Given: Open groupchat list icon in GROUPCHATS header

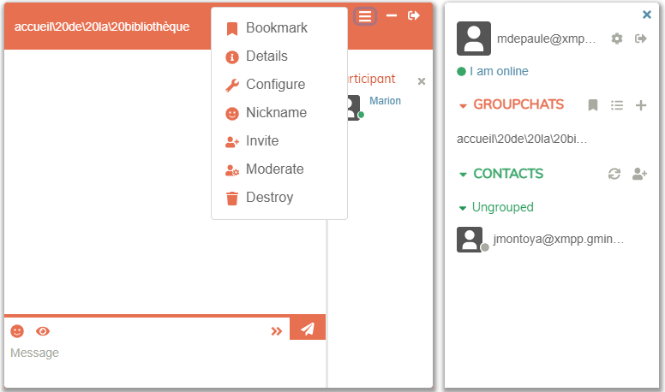Looking at the screenshot, I should point(617,105).
